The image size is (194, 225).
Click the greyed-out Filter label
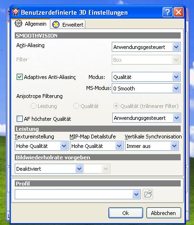pos(22,59)
